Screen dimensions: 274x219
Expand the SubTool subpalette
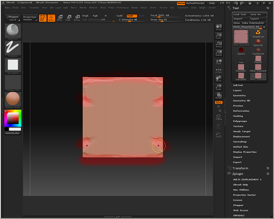238,85
